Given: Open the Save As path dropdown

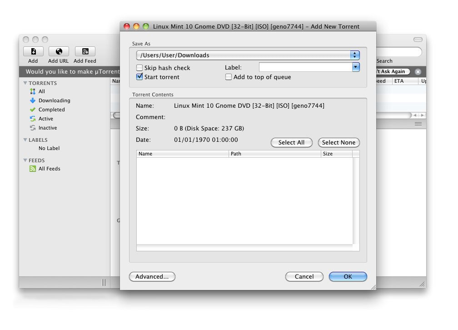Looking at the screenshot, I should tap(355, 55).
